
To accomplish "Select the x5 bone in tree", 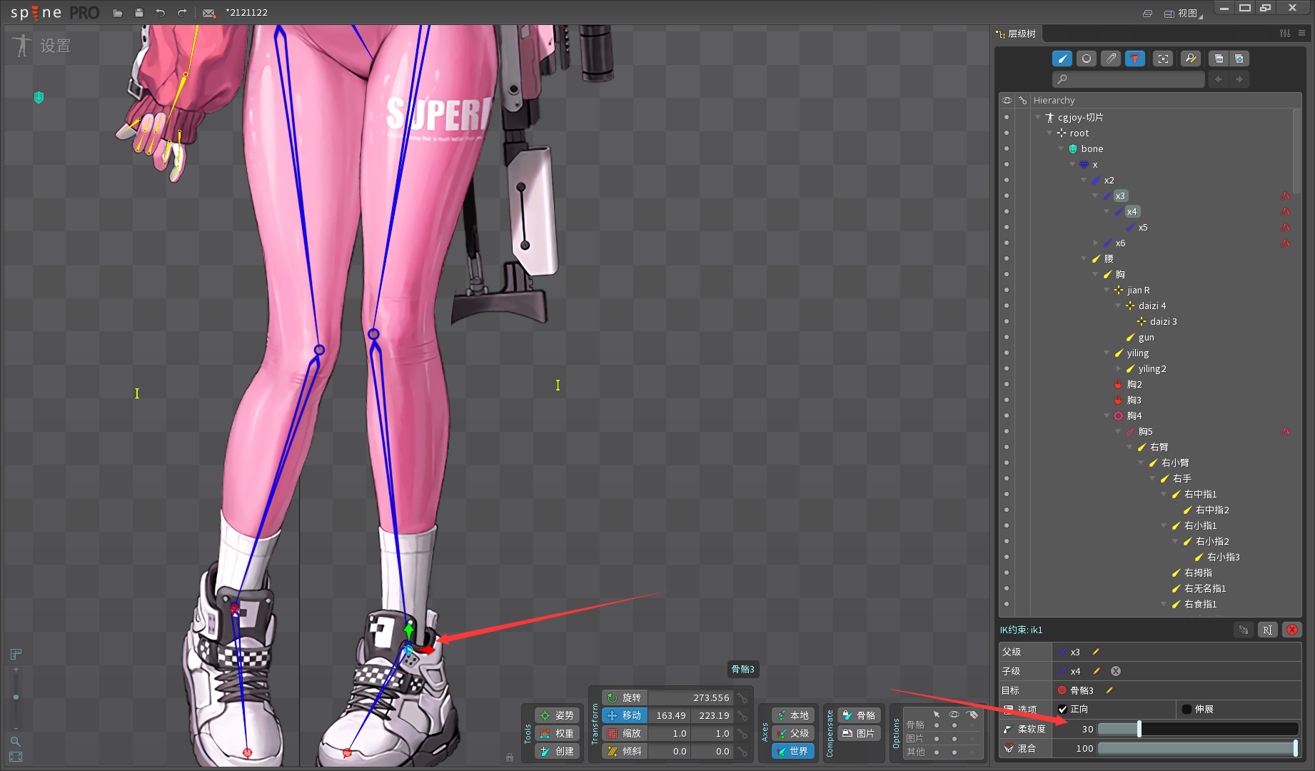I will 1143,227.
